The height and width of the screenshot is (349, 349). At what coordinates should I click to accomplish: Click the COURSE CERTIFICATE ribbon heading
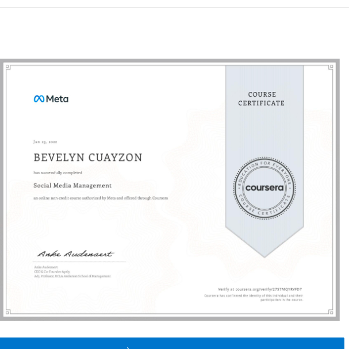point(262,99)
